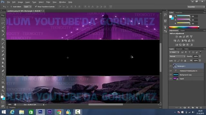The width and height of the screenshot is (206, 115).
Task: Open Photoshop from the Windows taskbar
Action: coord(40,112)
